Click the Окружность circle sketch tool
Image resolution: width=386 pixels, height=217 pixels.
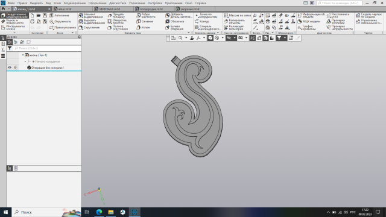click(x=60, y=22)
